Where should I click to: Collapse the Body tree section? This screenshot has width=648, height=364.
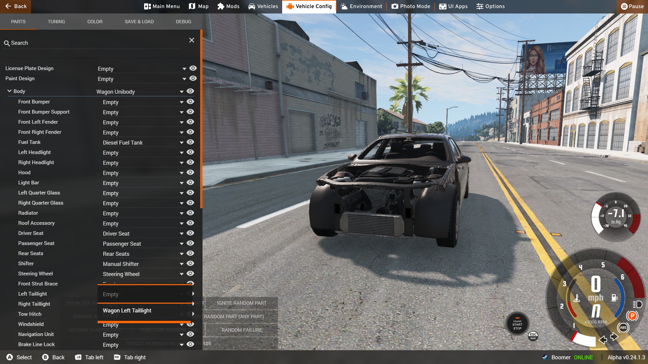[9, 91]
